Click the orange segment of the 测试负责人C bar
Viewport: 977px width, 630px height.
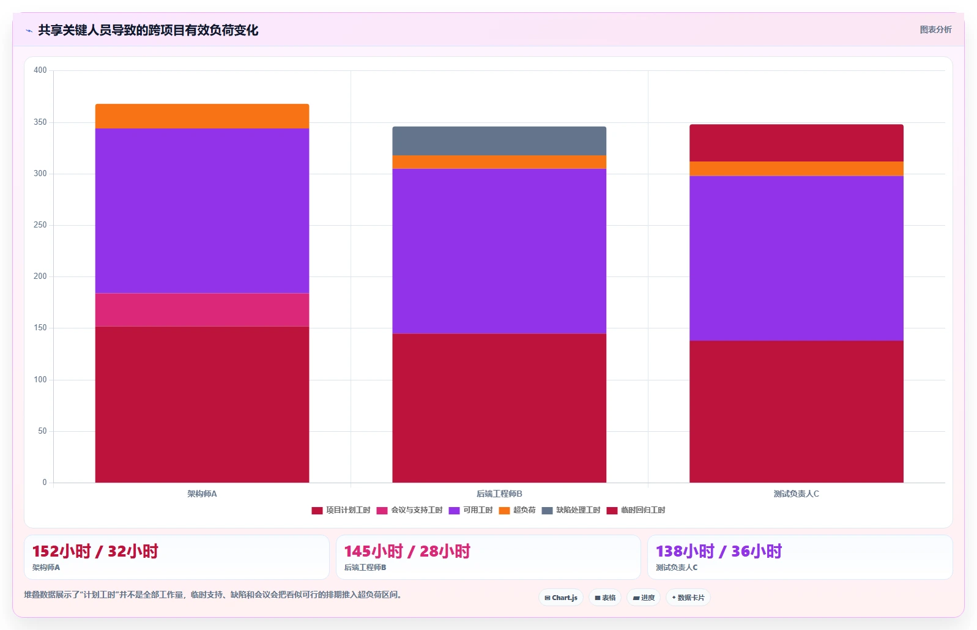coord(797,169)
